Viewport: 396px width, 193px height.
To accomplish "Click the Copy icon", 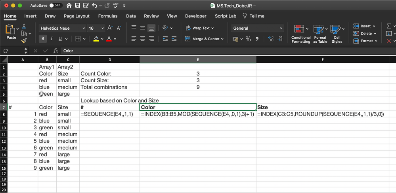I will 24,33.
